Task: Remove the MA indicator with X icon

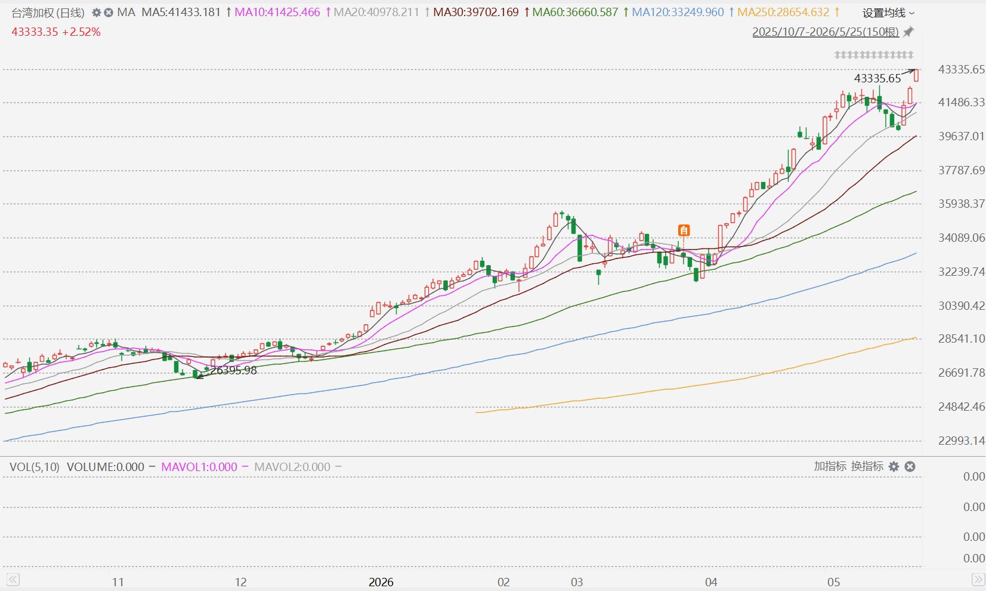Action: (x=109, y=13)
